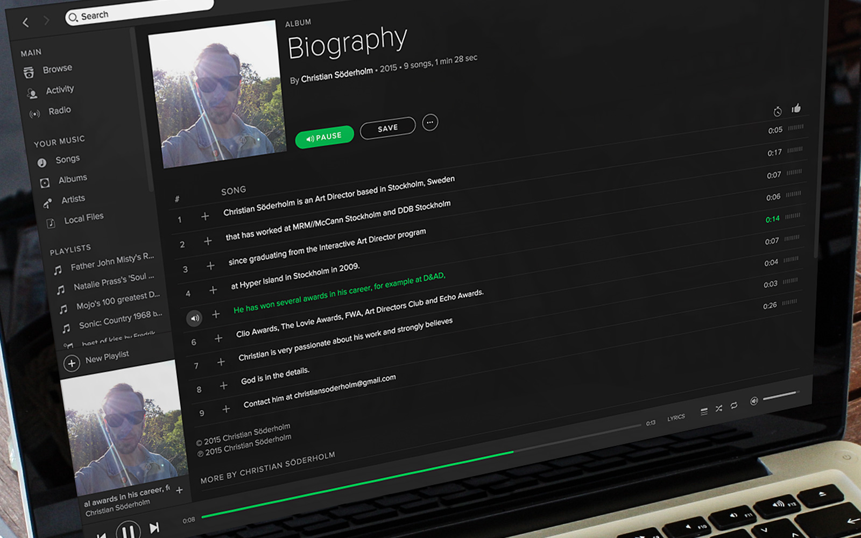Open Local Files in sidebar

tap(84, 218)
